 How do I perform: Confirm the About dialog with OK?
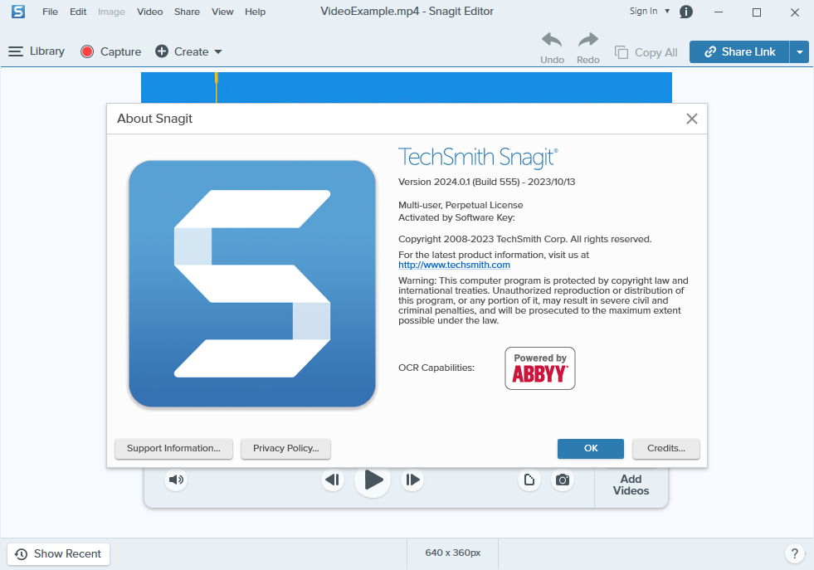click(590, 448)
